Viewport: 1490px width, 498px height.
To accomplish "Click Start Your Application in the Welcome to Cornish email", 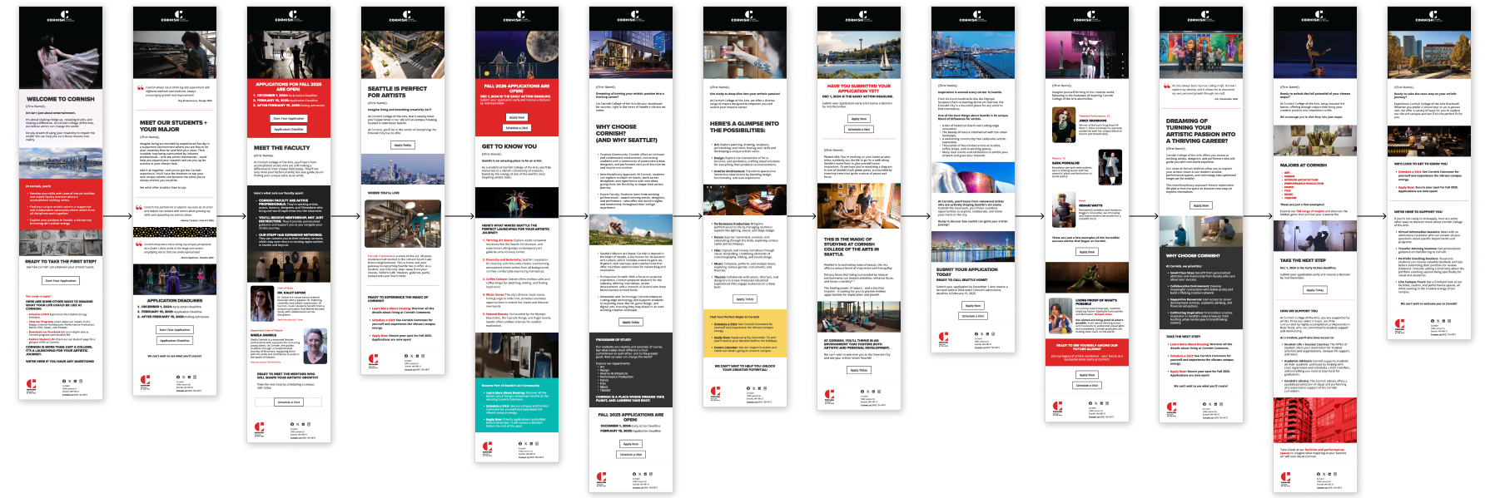I will [61, 281].
